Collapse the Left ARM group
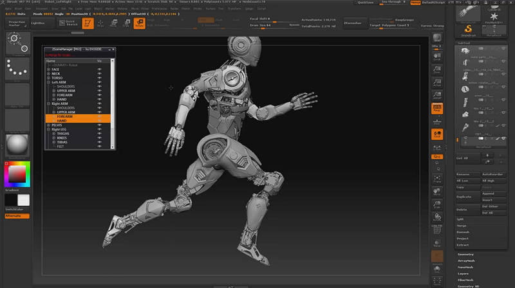 pos(48,82)
